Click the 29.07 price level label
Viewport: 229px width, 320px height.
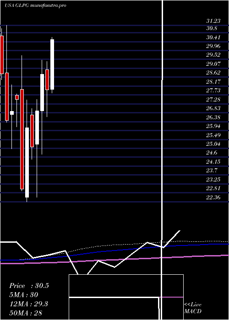coord(213,64)
